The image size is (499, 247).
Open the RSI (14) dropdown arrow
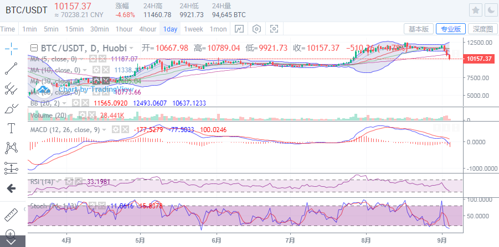coord(58,182)
